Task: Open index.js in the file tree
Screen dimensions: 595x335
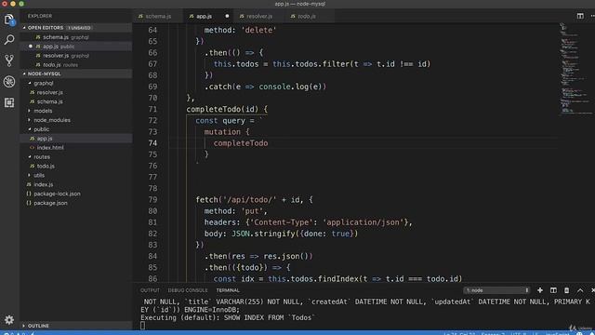Action: tap(76, 184)
